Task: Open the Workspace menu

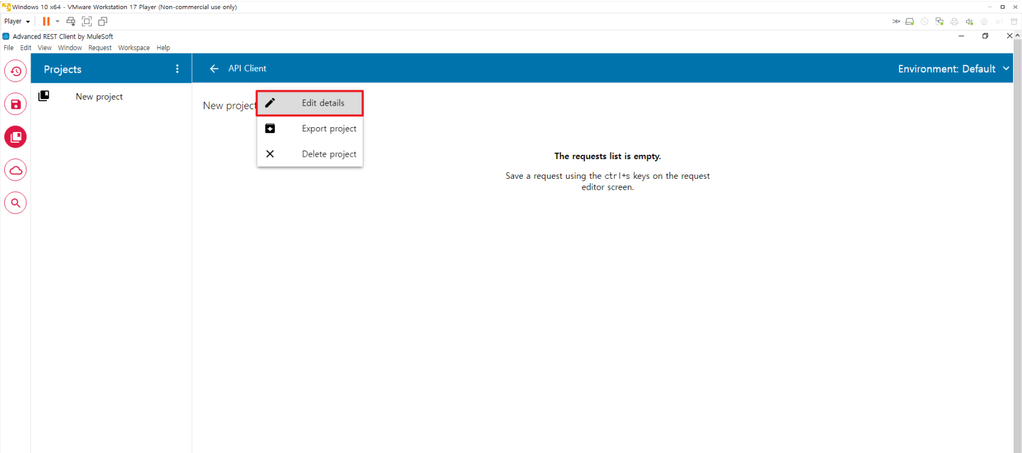Action: coord(134,48)
